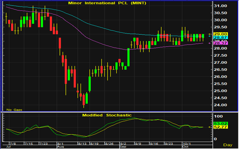Click the 8/1 date marker
Image resolution: width=239 pixels, height=149 pixels.
61,144
